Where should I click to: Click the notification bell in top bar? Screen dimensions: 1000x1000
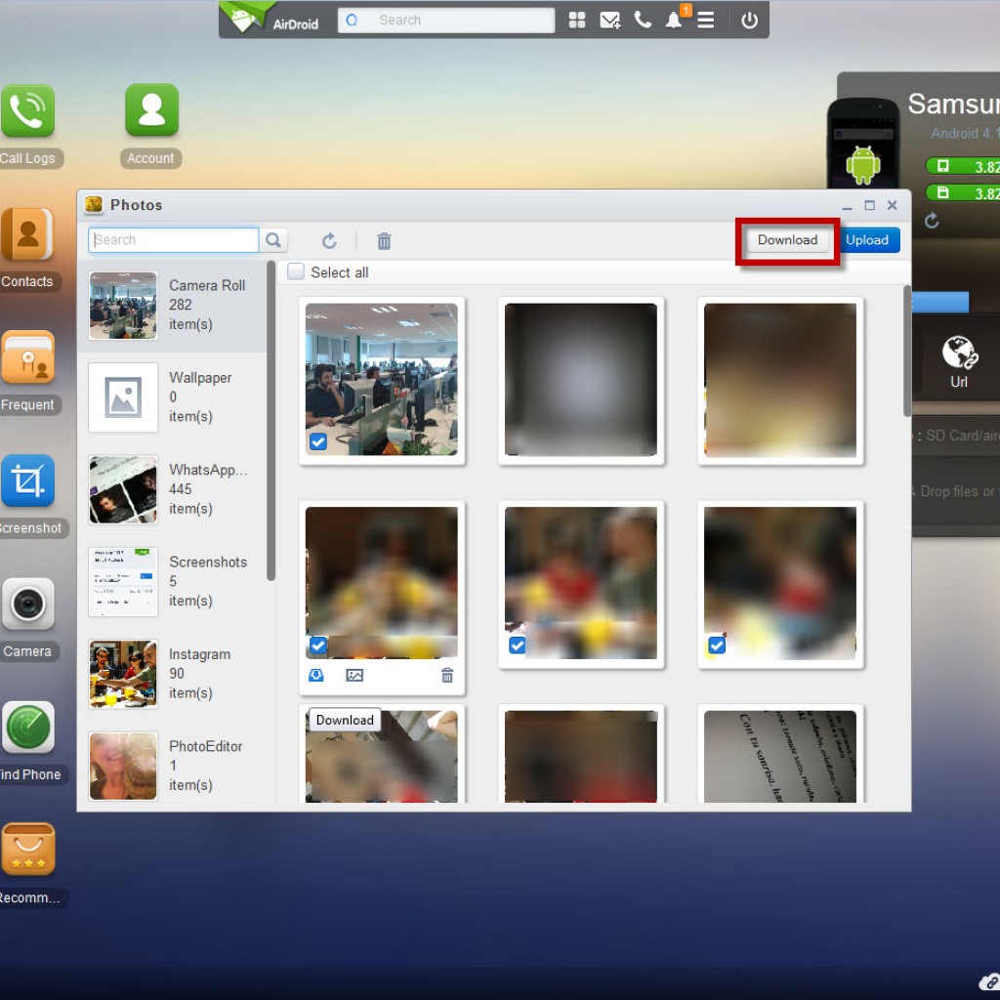tap(674, 21)
